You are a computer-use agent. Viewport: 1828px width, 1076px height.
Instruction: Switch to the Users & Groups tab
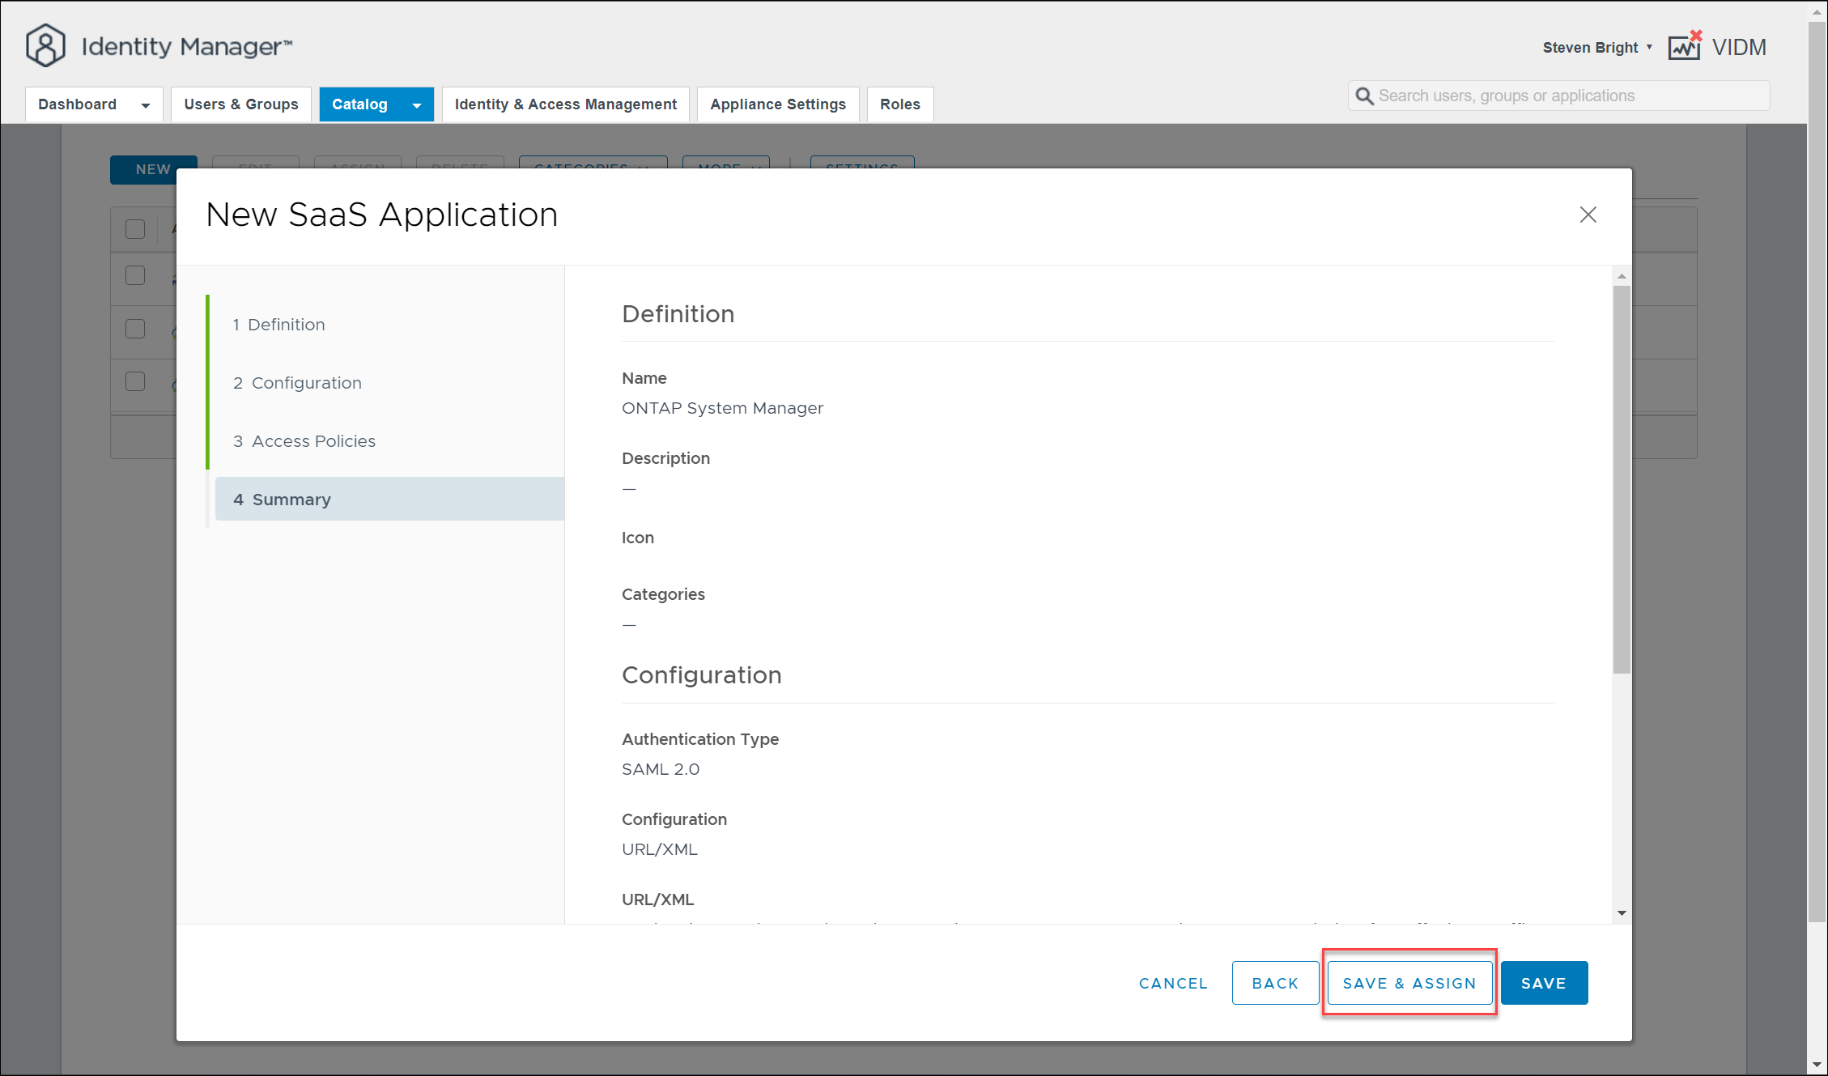[240, 104]
